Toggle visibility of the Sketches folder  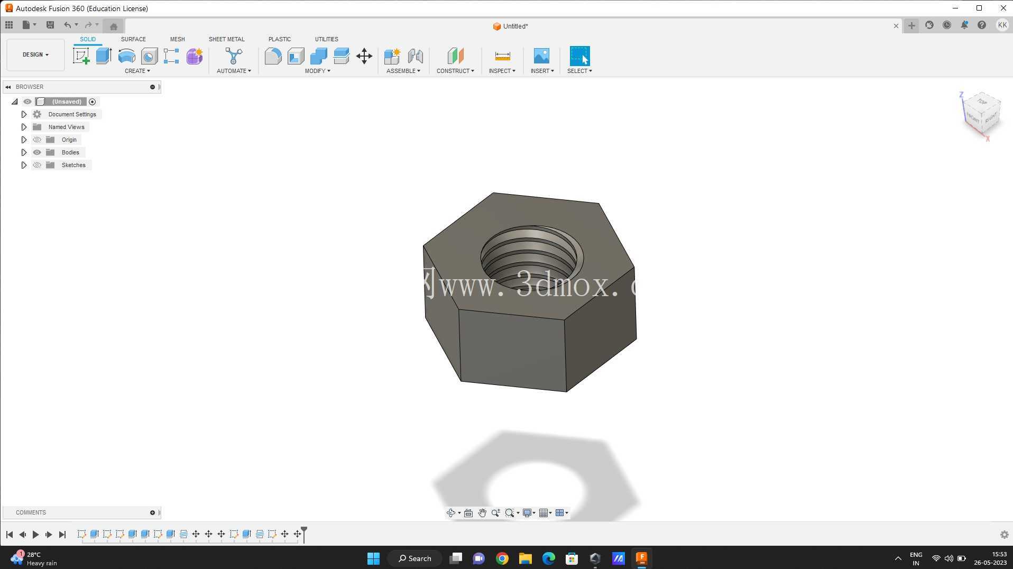pos(37,165)
